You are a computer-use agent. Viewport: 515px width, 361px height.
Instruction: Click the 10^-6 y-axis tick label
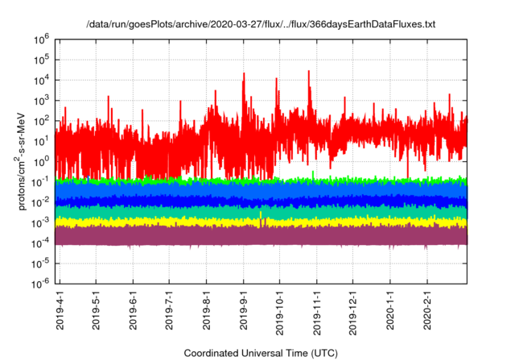tap(41, 283)
